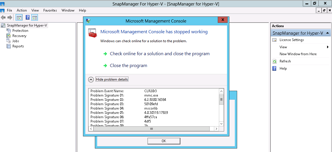
Task: Select SnapManager for Hyper-V tree root label
Action: point(27,25)
